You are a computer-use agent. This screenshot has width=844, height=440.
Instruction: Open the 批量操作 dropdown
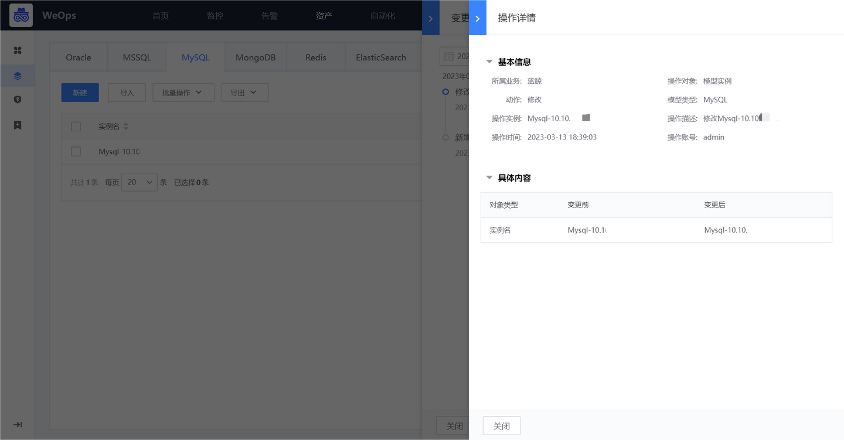coord(183,93)
